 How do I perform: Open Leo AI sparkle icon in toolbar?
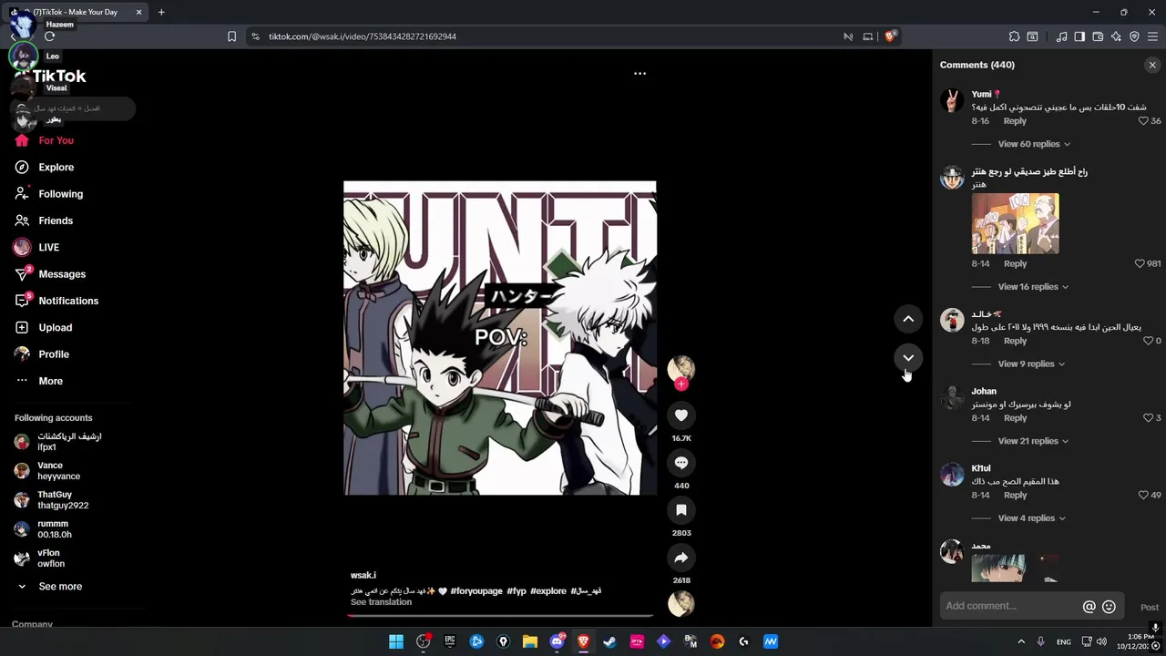[x=1116, y=36]
